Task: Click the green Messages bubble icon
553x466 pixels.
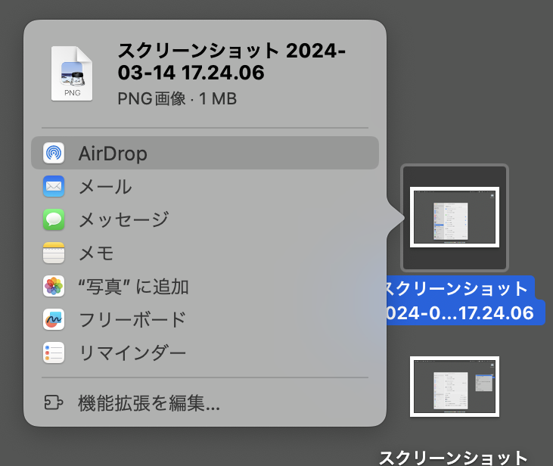Action: pyautogui.click(x=54, y=219)
